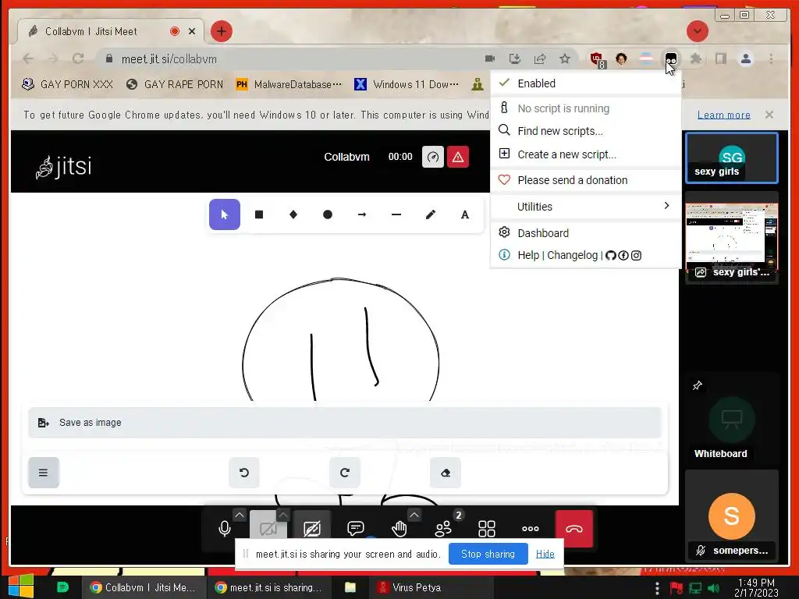Open a new tab with plus button
Viewport: 799px width, 599px height.
pos(221,31)
